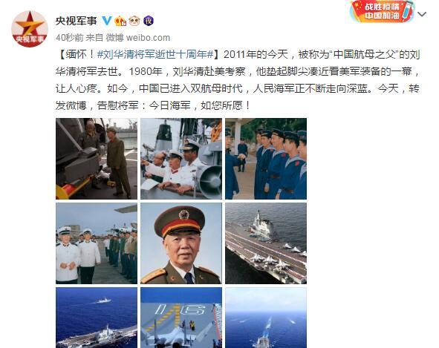View photo of white-uniformed officers reviewing troops
439x348 pixels.
coord(97,243)
